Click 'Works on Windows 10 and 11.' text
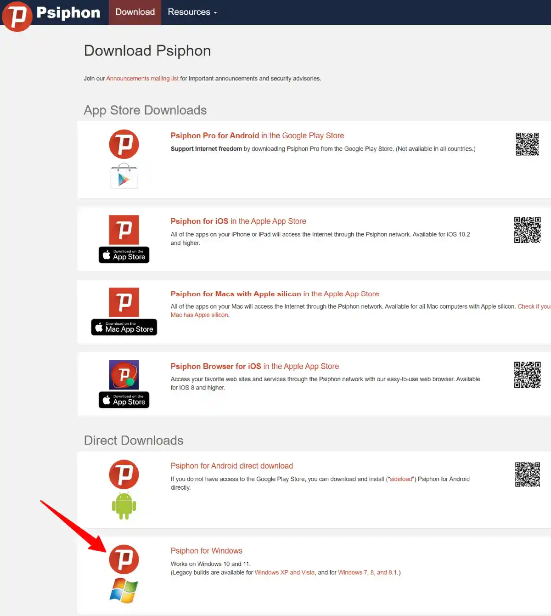This screenshot has width=551, height=616. pyautogui.click(x=211, y=564)
